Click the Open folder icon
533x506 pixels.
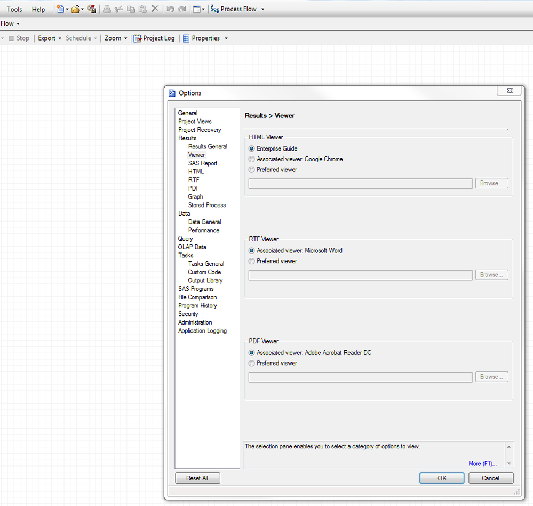[76, 9]
